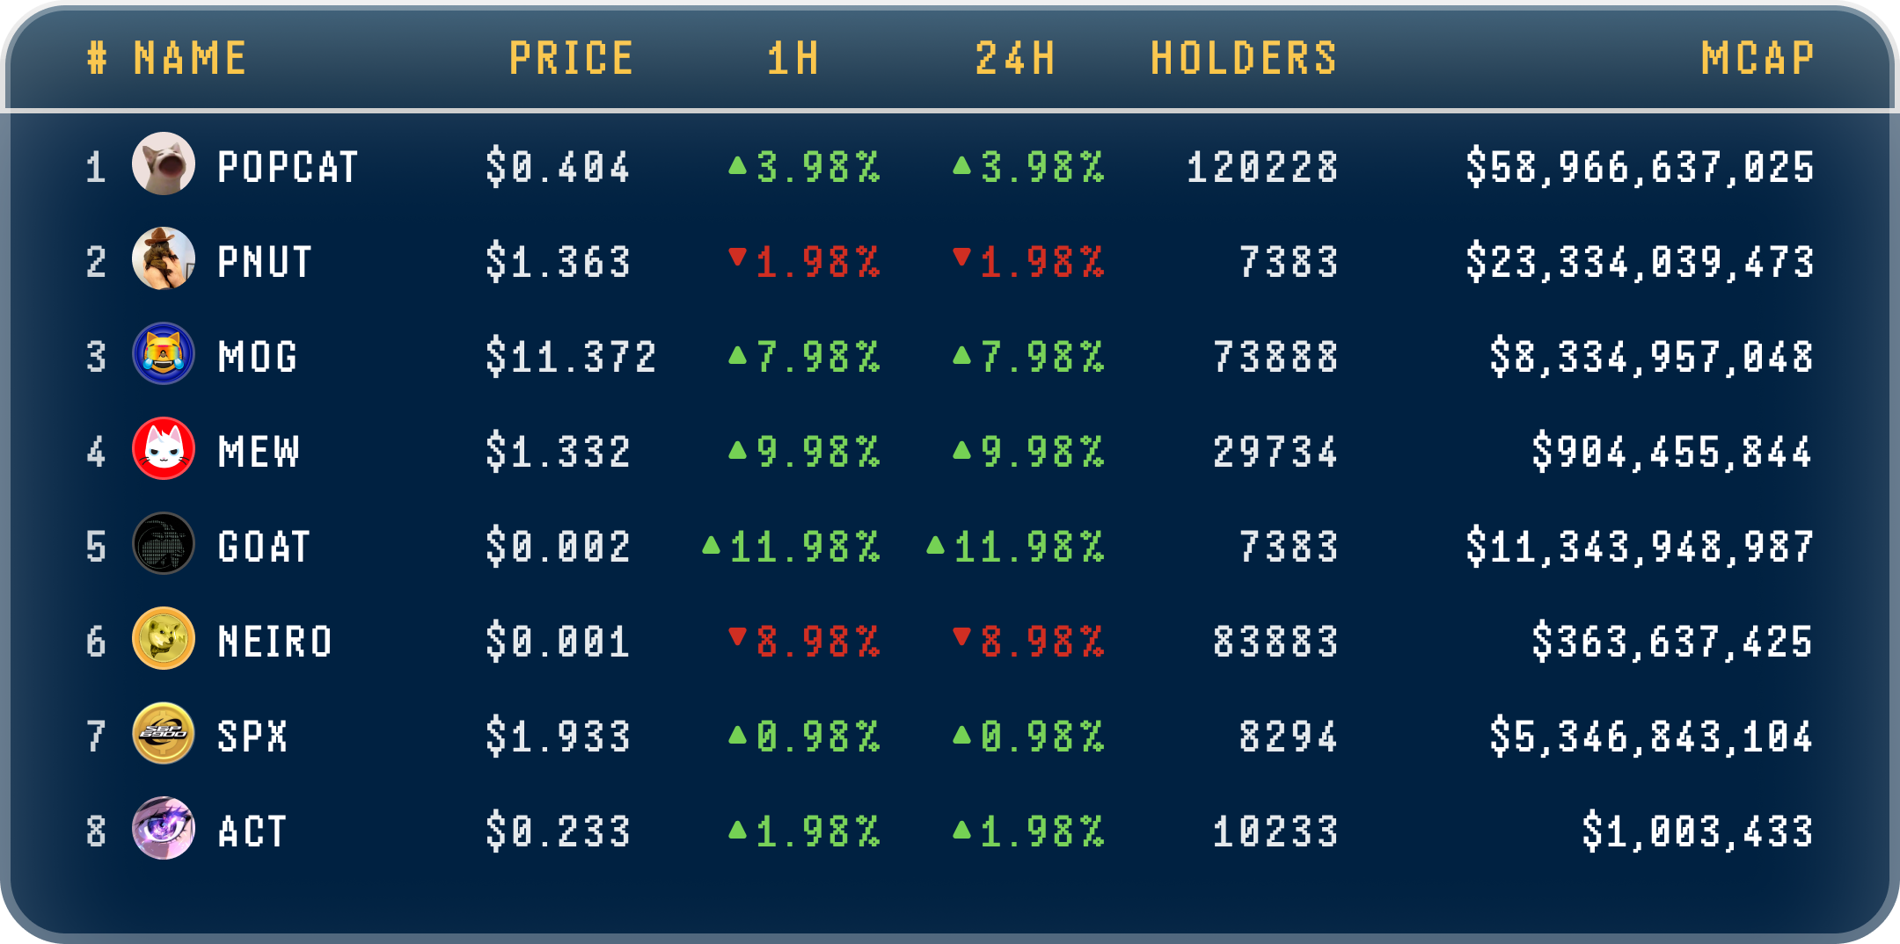Click ACT's $1,003,433 market cap value
The height and width of the screenshot is (944, 1900).
click(x=1698, y=831)
